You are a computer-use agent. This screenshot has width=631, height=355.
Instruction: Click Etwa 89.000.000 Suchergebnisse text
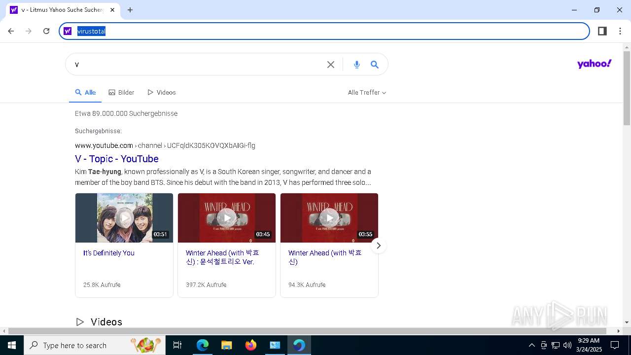tap(126, 113)
